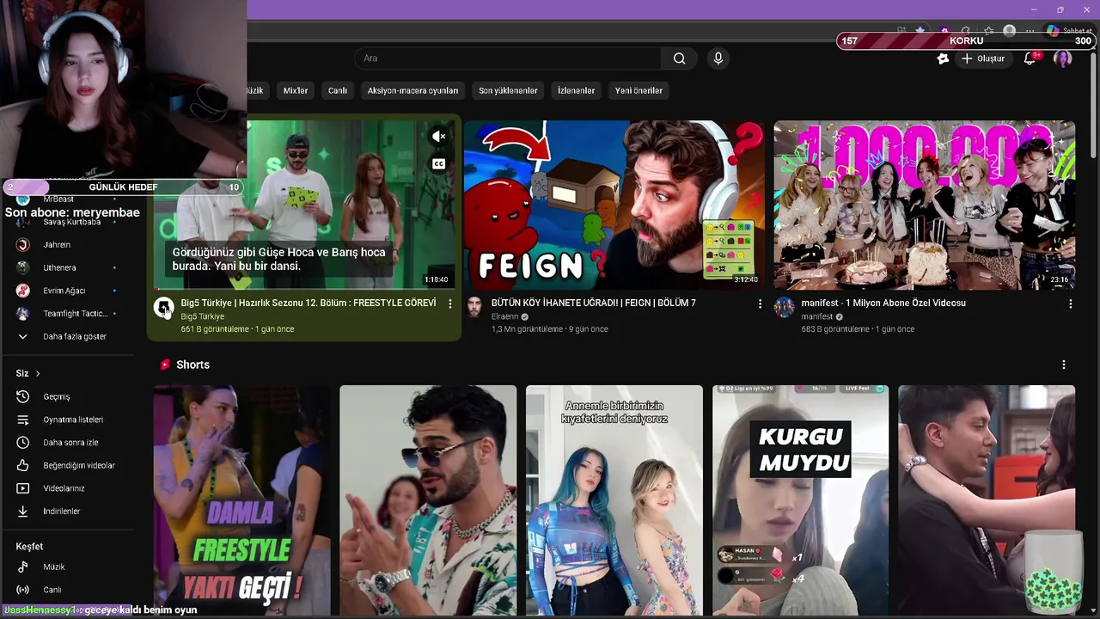Image resolution: width=1100 pixels, height=619 pixels.
Task: Open the Siz section chevron
Action: pyautogui.click(x=37, y=373)
